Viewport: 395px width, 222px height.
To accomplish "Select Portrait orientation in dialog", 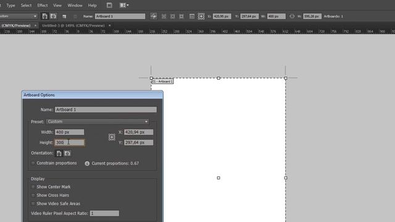I will point(59,154).
